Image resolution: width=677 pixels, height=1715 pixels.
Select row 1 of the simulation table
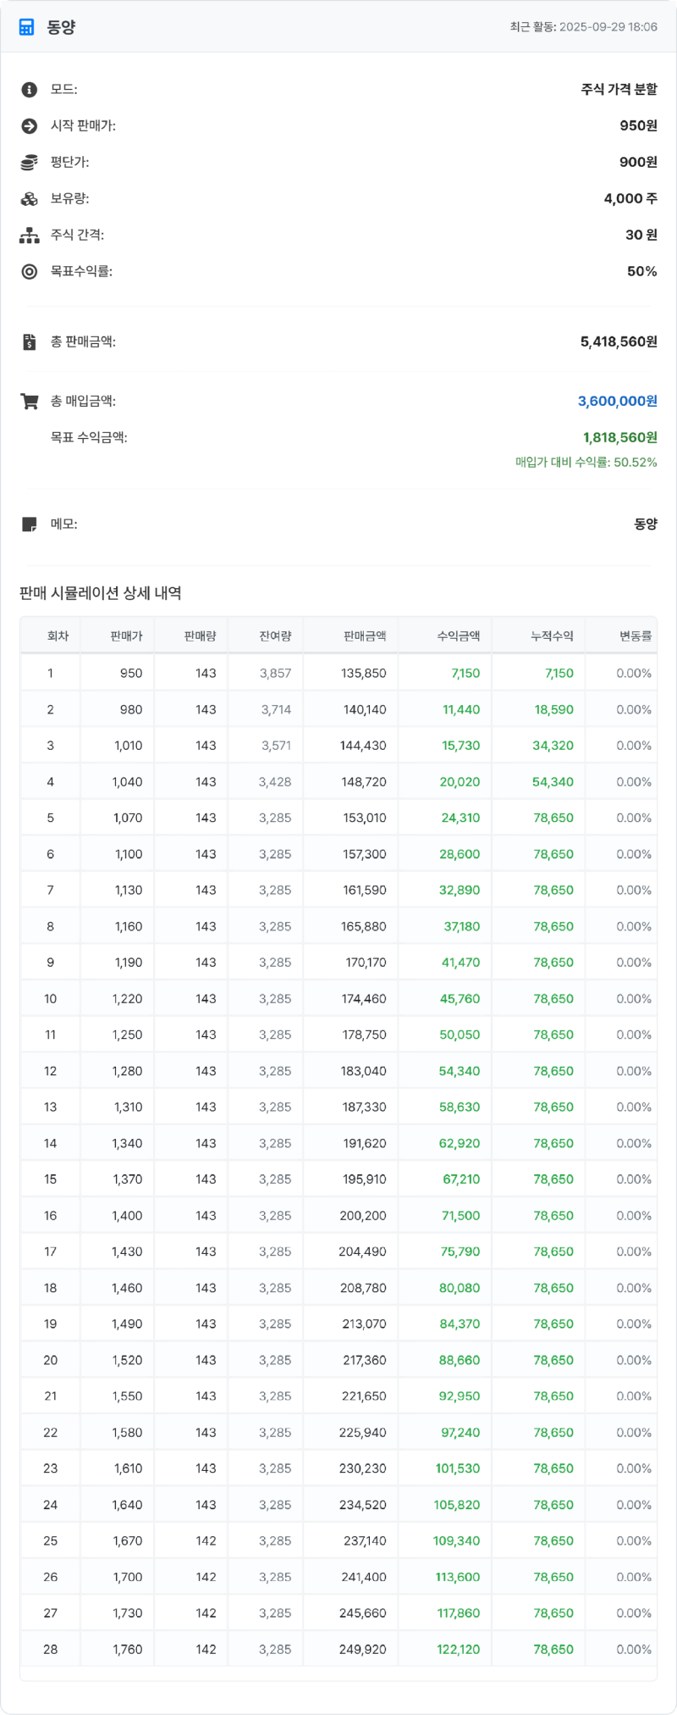click(338, 672)
